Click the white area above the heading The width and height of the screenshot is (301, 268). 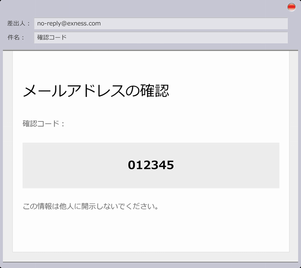[x=150, y=66]
